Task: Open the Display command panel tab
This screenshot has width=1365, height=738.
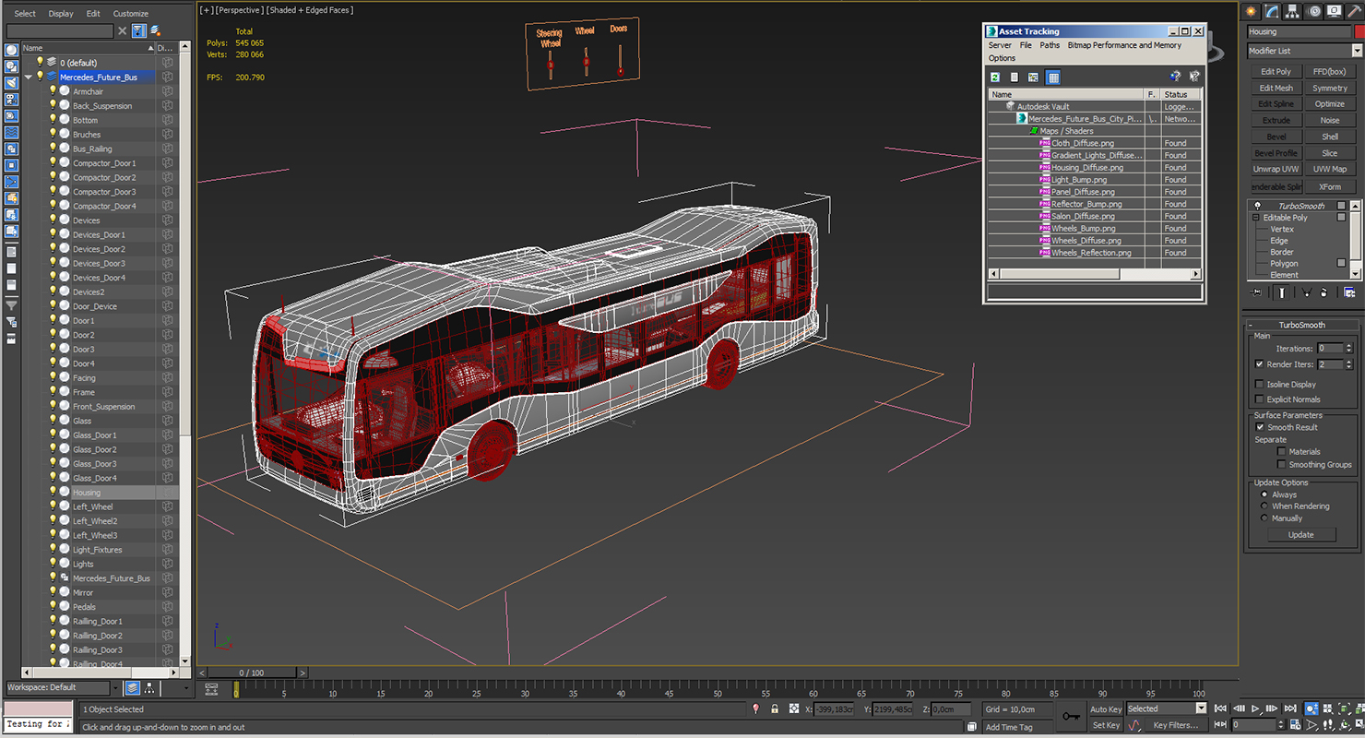Action: tap(1335, 11)
